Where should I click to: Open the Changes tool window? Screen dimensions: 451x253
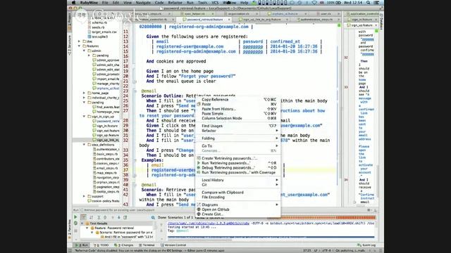(x=124, y=245)
